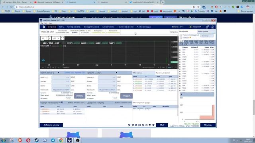Open the File menu
255x143 pixels.
(x=41, y=23)
